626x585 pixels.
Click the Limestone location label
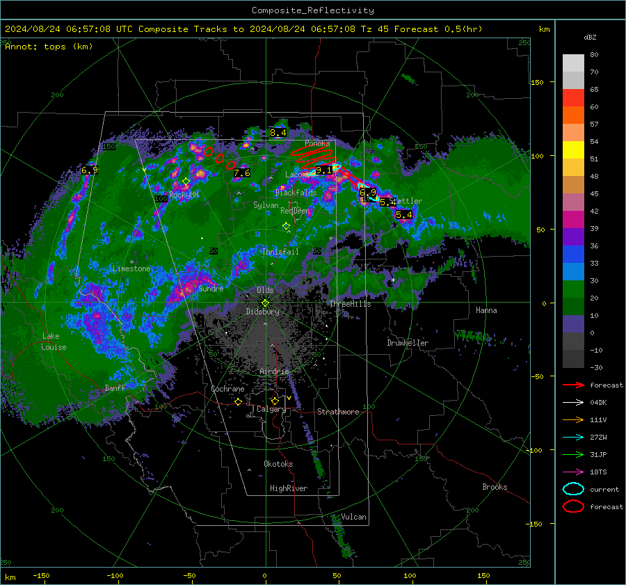click(131, 269)
